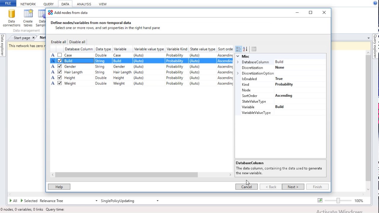Switch to the ANALYSIS ribbon tab
Screen dimensions: 379x213
[x=85, y=4]
